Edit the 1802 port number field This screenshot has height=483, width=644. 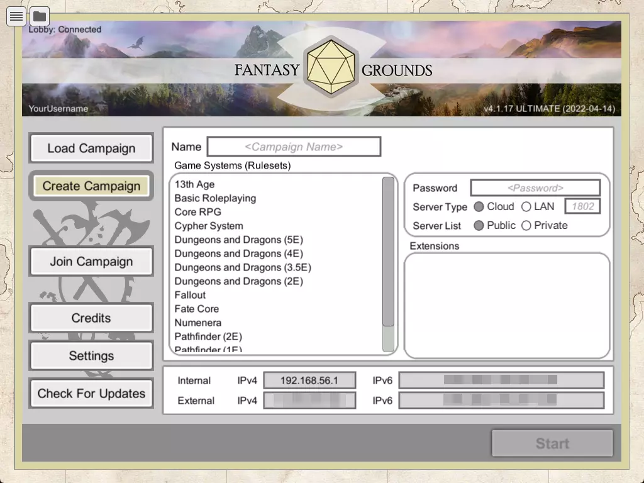tap(583, 206)
